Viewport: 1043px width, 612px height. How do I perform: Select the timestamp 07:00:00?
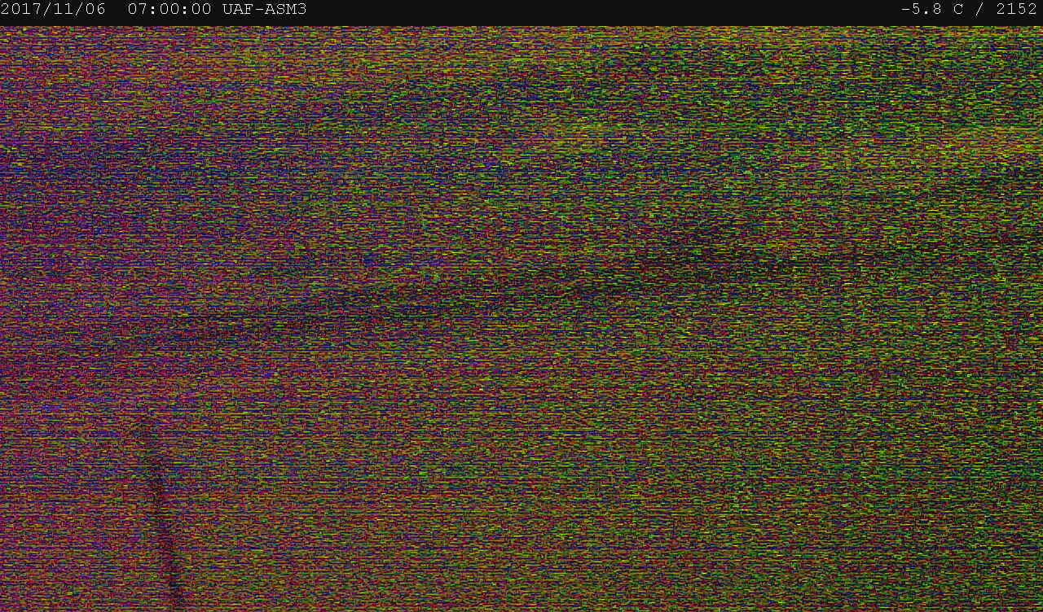(169, 10)
